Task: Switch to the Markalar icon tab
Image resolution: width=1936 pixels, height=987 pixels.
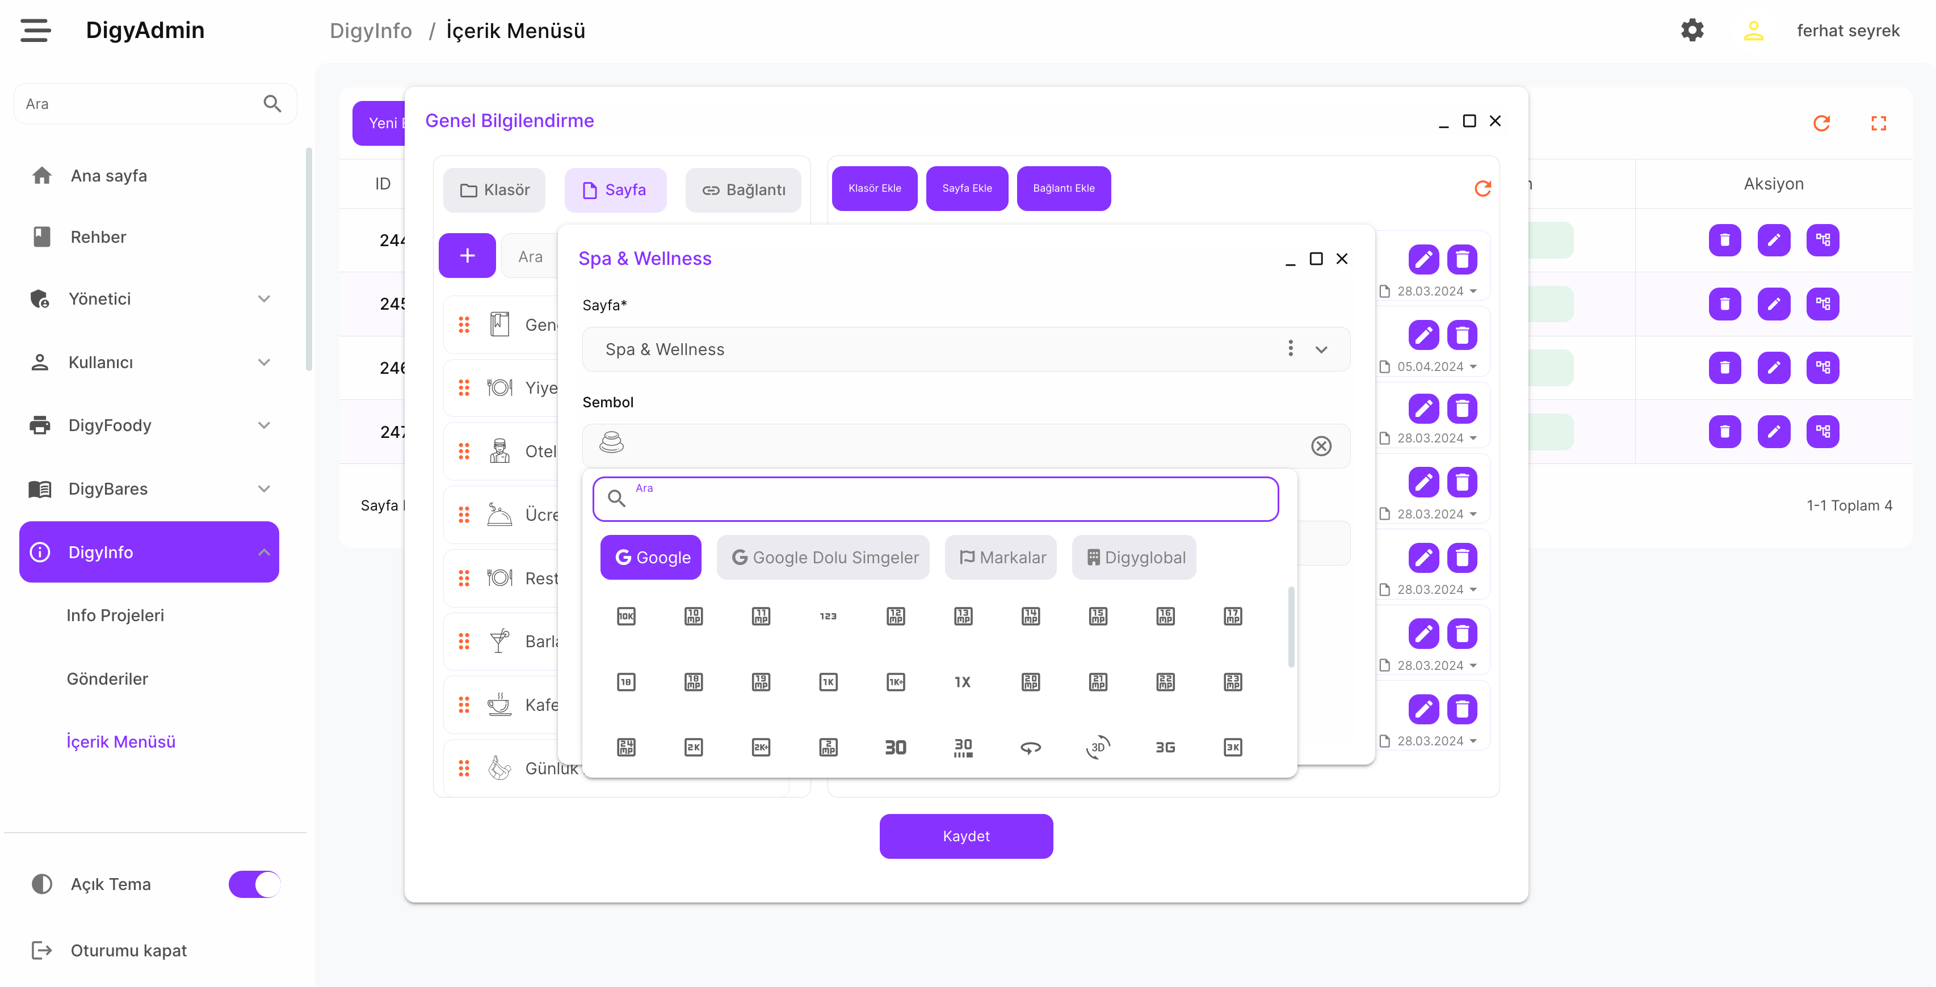Action: (1000, 556)
